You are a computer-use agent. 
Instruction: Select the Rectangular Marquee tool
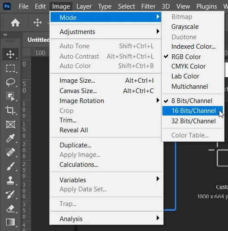[x=10, y=69]
